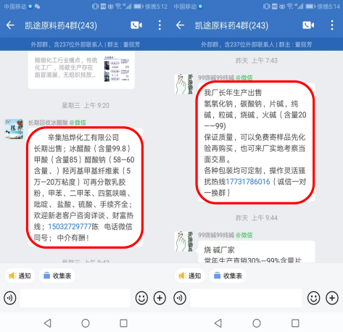The image size is (343, 332).
Task: Open the 通知 shortcut in the left chat
Action: click(20, 275)
